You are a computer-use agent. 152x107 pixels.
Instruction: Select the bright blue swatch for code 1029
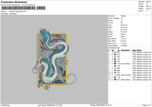[115, 70]
